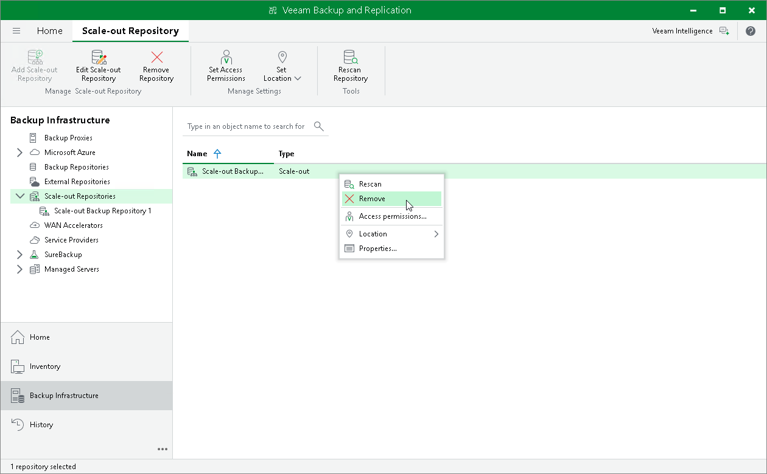The width and height of the screenshot is (767, 474).
Task: Click Add Scale-out Repository ribbon button
Action: pos(35,66)
